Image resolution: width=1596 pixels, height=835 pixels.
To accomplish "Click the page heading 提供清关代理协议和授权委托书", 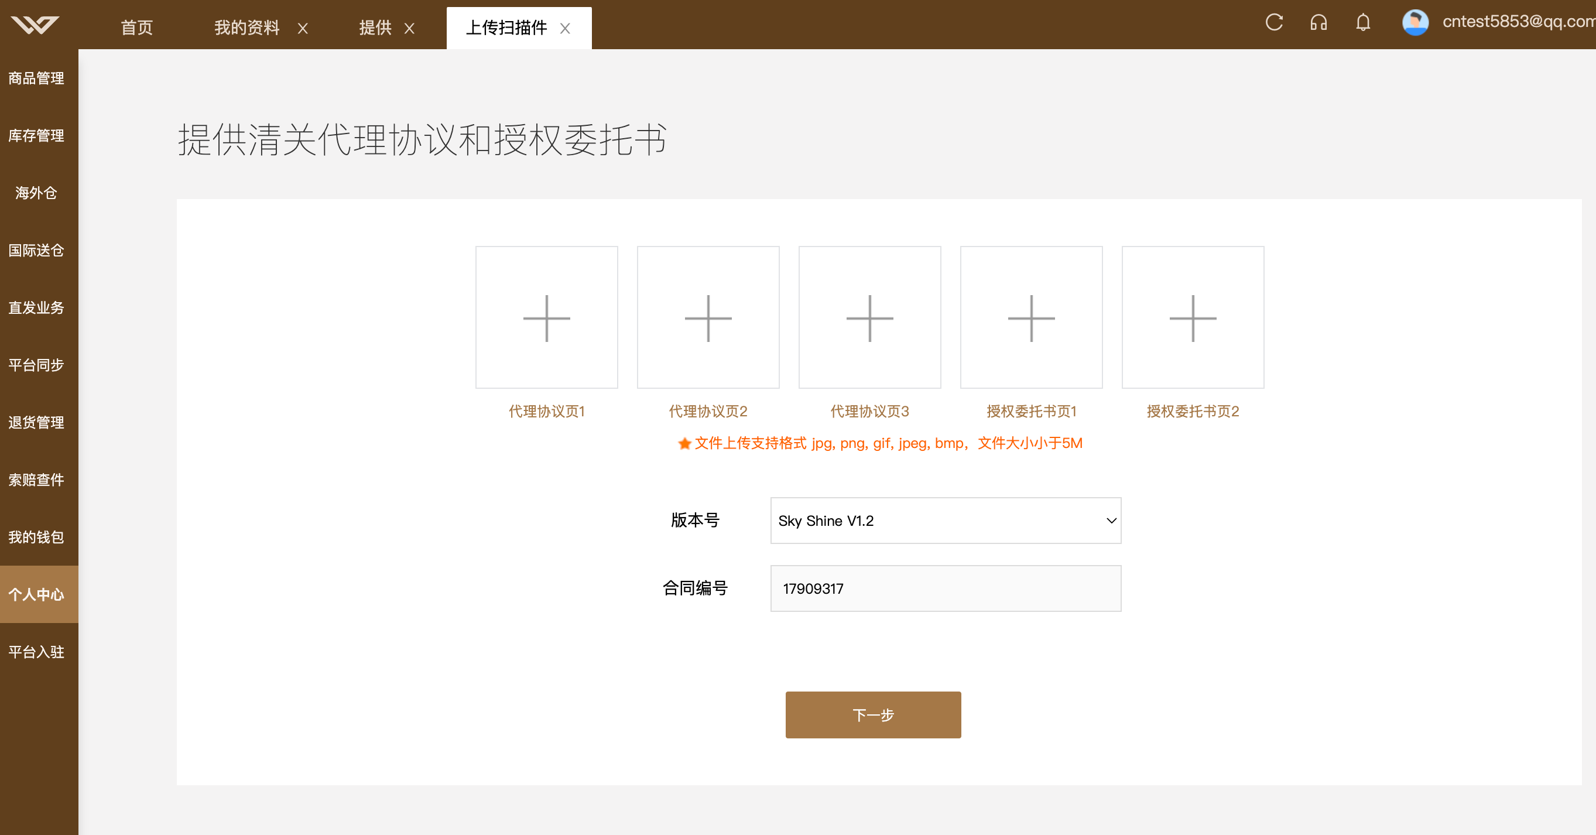I will tap(422, 139).
